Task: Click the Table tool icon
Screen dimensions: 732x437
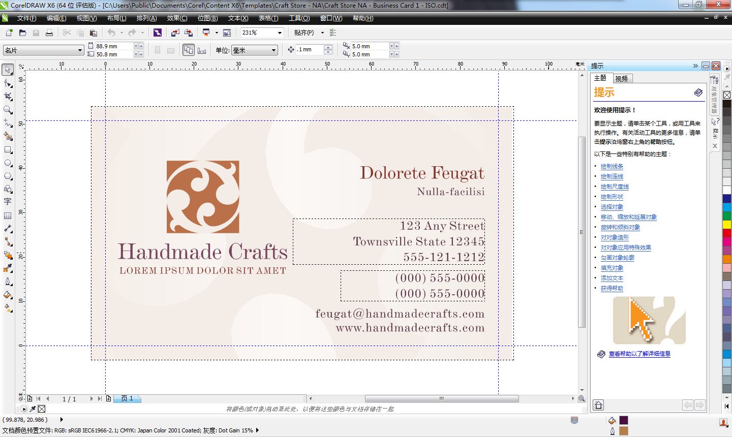Action: pos(8,215)
